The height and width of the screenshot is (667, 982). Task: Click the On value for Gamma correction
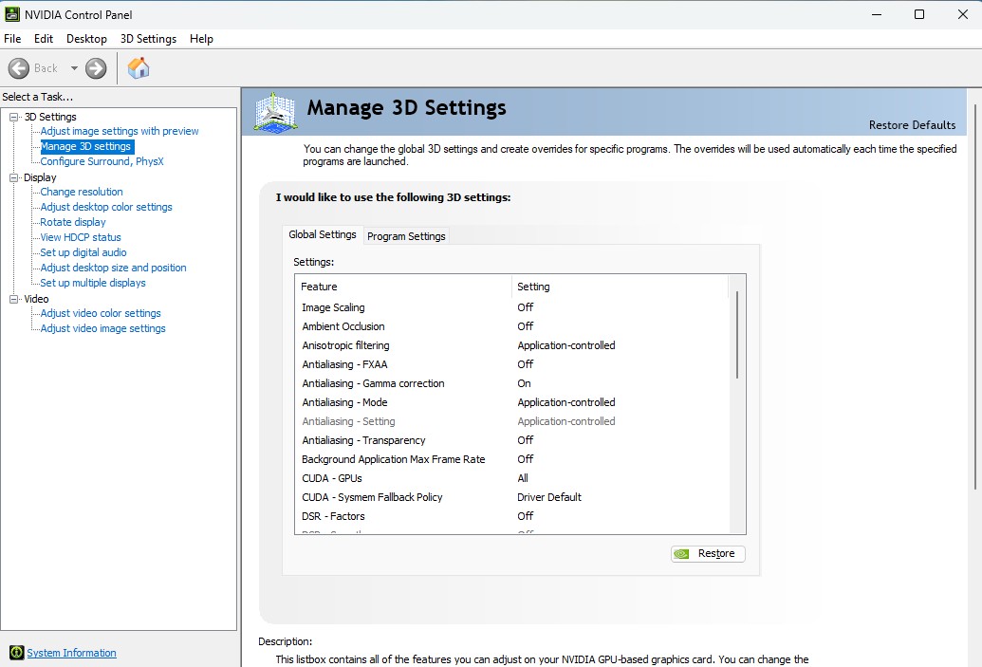click(x=524, y=383)
